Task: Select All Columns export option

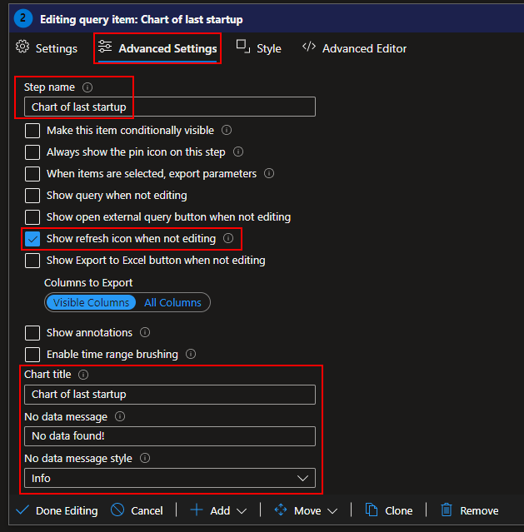Action: pos(172,303)
